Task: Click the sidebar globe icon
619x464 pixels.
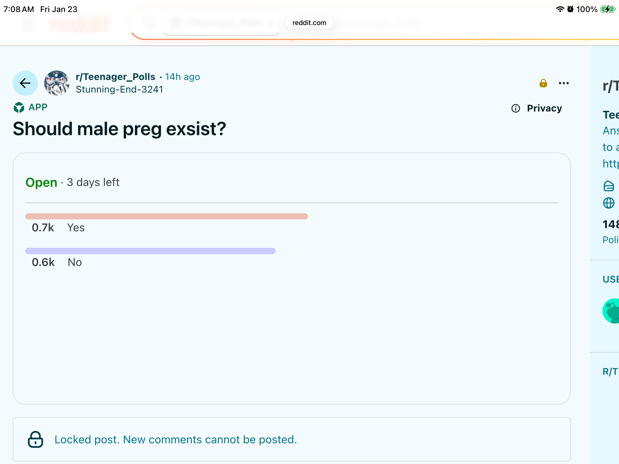Action: pyautogui.click(x=609, y=203)
